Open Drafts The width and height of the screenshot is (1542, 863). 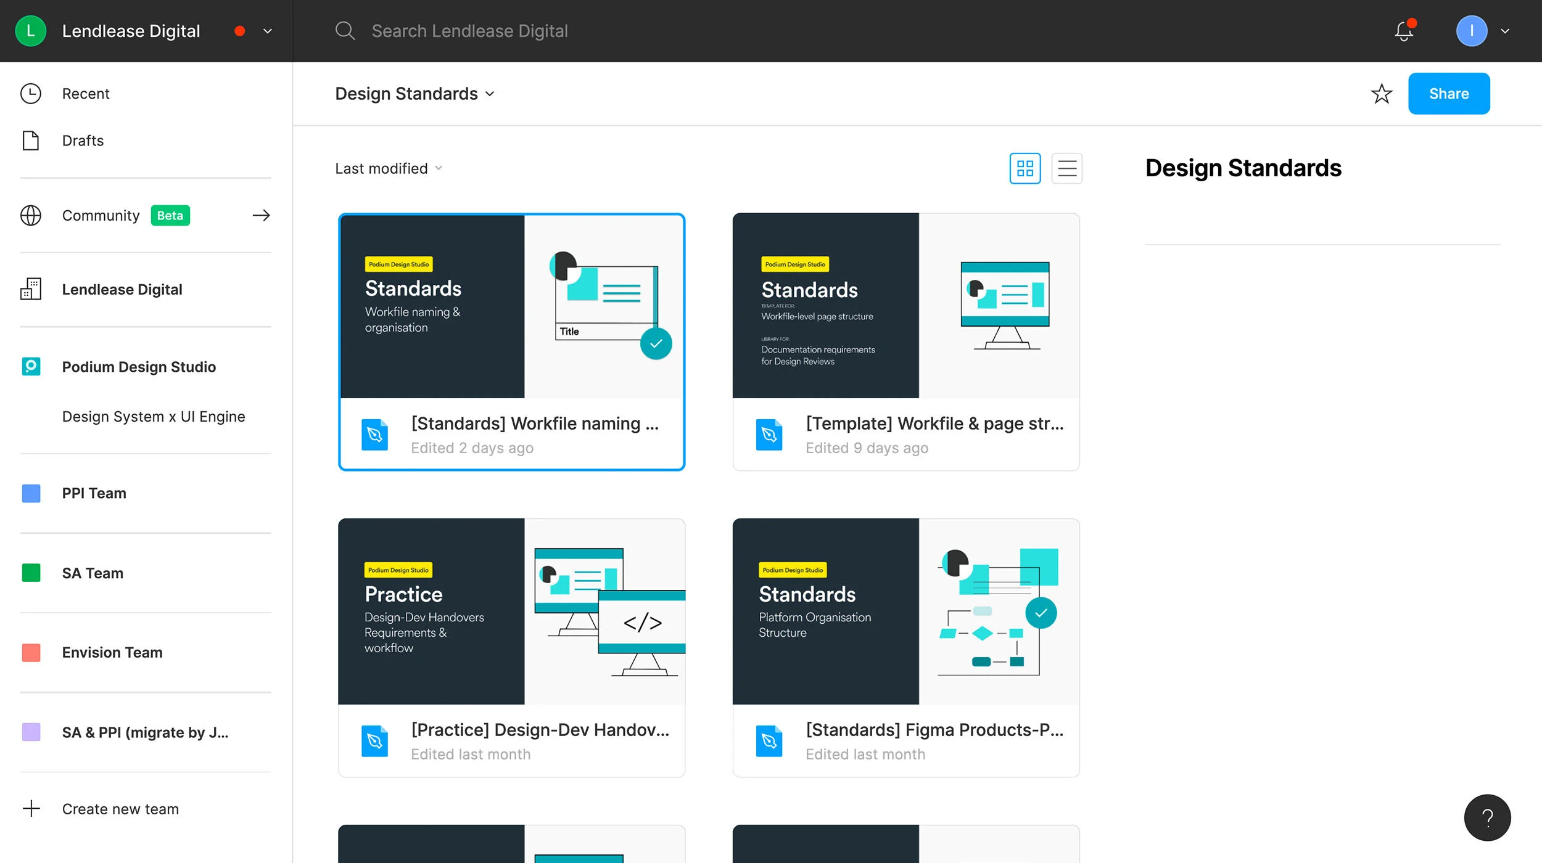[x=83, y=141]
